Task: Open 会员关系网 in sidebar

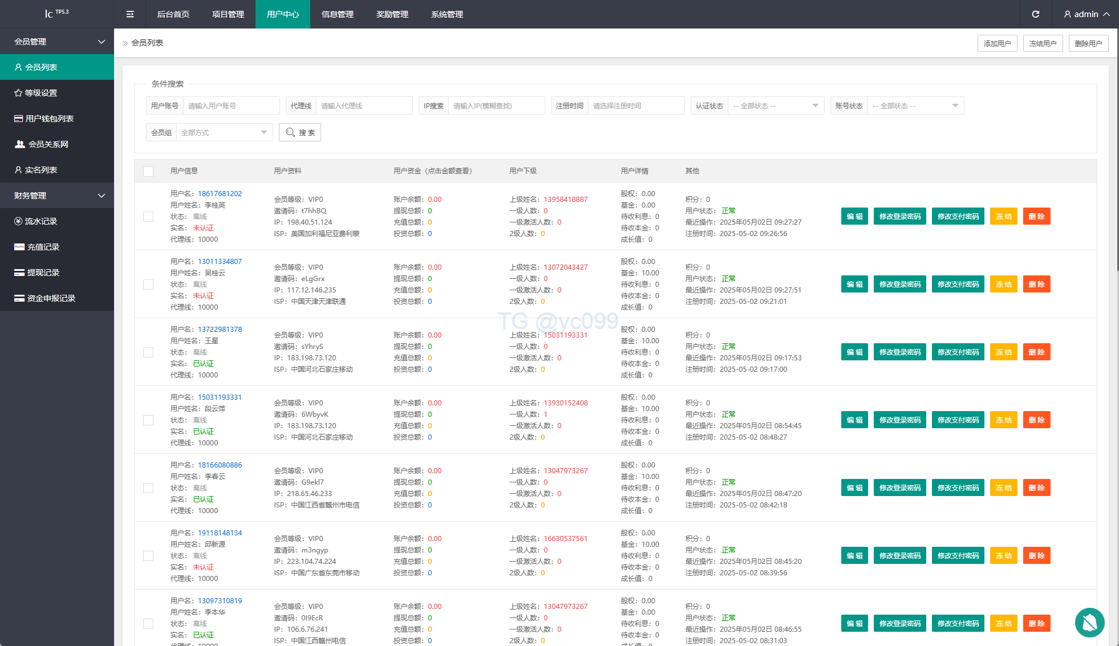Action: pos(48,144)
